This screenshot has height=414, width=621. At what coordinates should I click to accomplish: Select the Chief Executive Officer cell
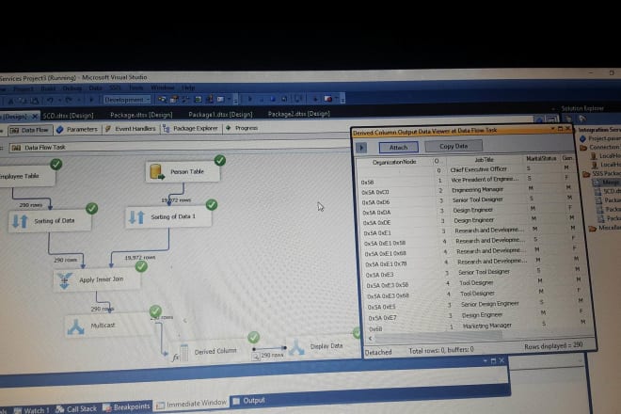coord(478,169)
